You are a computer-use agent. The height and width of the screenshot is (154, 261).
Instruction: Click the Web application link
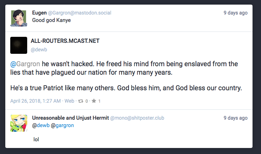point(69,101)
